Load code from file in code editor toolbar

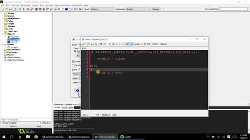88,44
